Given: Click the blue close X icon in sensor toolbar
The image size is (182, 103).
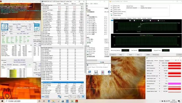Looking at the screenshot, I should pos(83,96).
